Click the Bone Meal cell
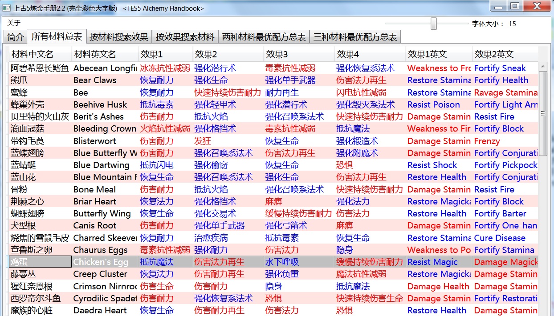Viewport: 554px width, 316px height. pyautogui.click(x=105, y=189)
